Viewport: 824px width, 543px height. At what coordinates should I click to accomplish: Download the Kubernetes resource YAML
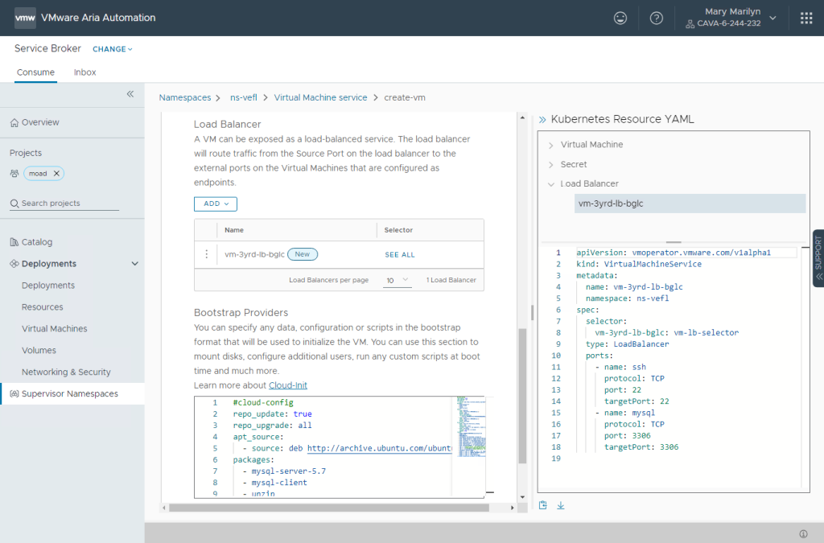coord(561,505)
